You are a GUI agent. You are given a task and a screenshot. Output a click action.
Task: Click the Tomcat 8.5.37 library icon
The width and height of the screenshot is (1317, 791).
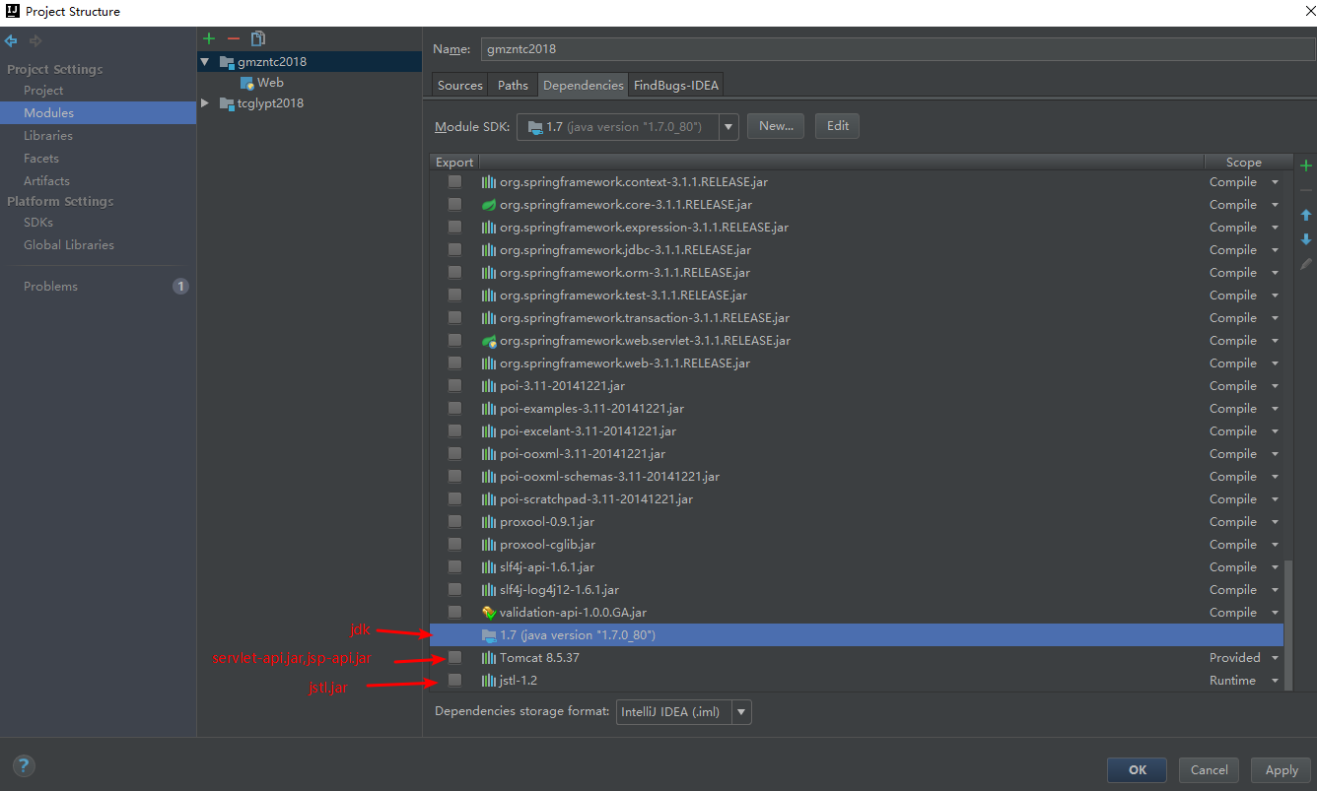488,658
